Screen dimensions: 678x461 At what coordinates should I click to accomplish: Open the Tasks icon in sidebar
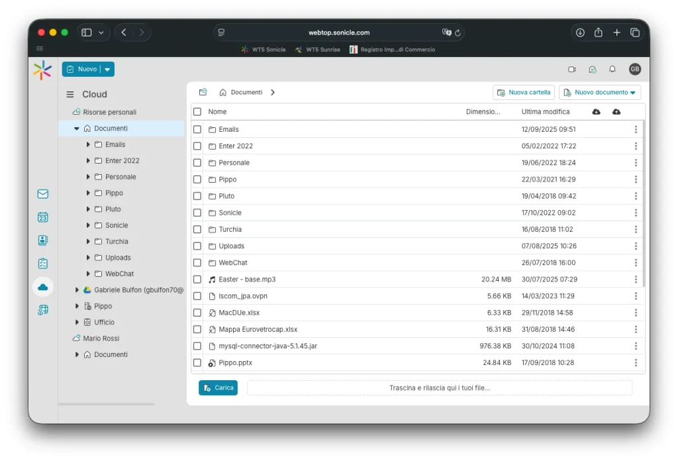tap(43, 264)
